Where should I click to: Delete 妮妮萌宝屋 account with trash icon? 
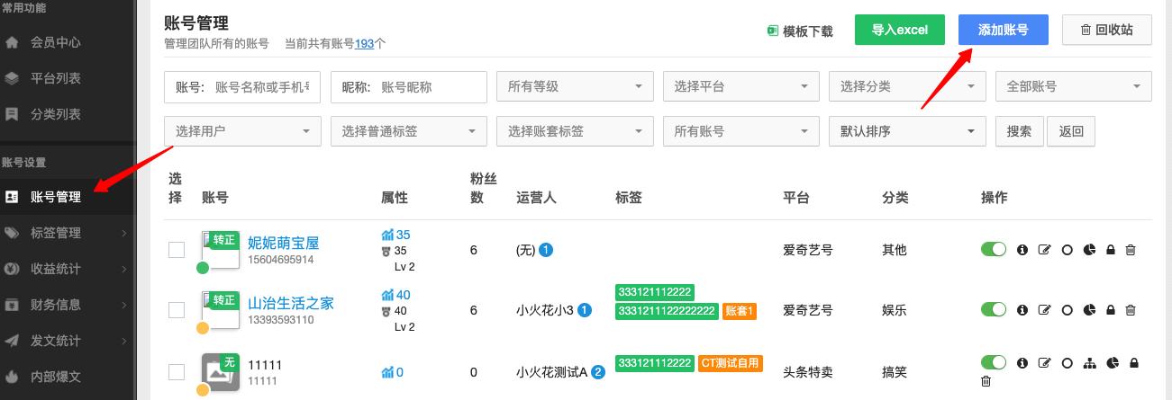1131,250
